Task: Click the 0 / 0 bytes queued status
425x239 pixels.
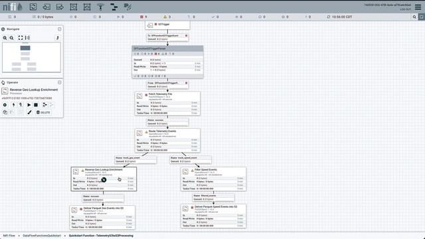Action: coord(42,17)
